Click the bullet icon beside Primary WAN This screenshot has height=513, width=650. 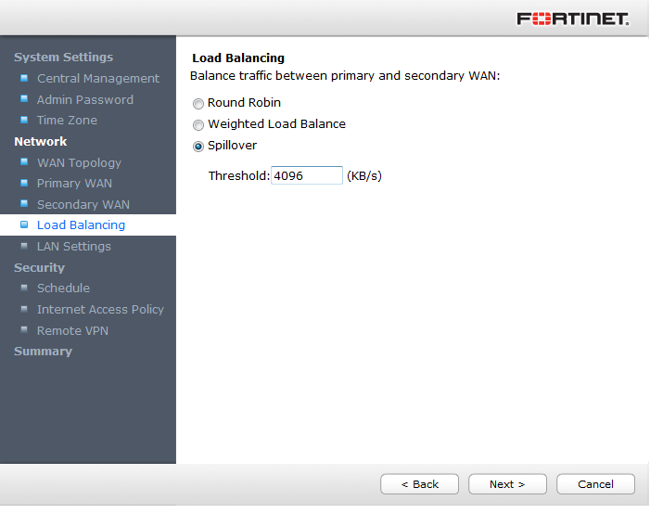click(24, 183)
